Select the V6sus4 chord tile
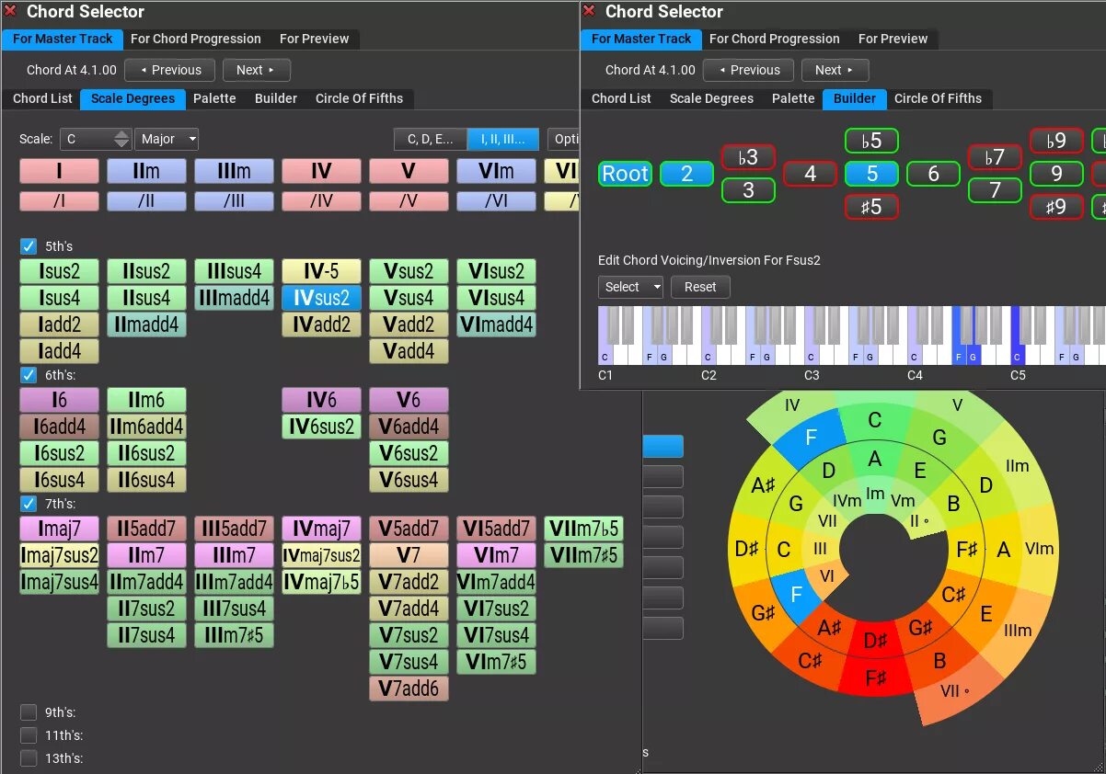 pyautogui.click(x=409, y=479)
